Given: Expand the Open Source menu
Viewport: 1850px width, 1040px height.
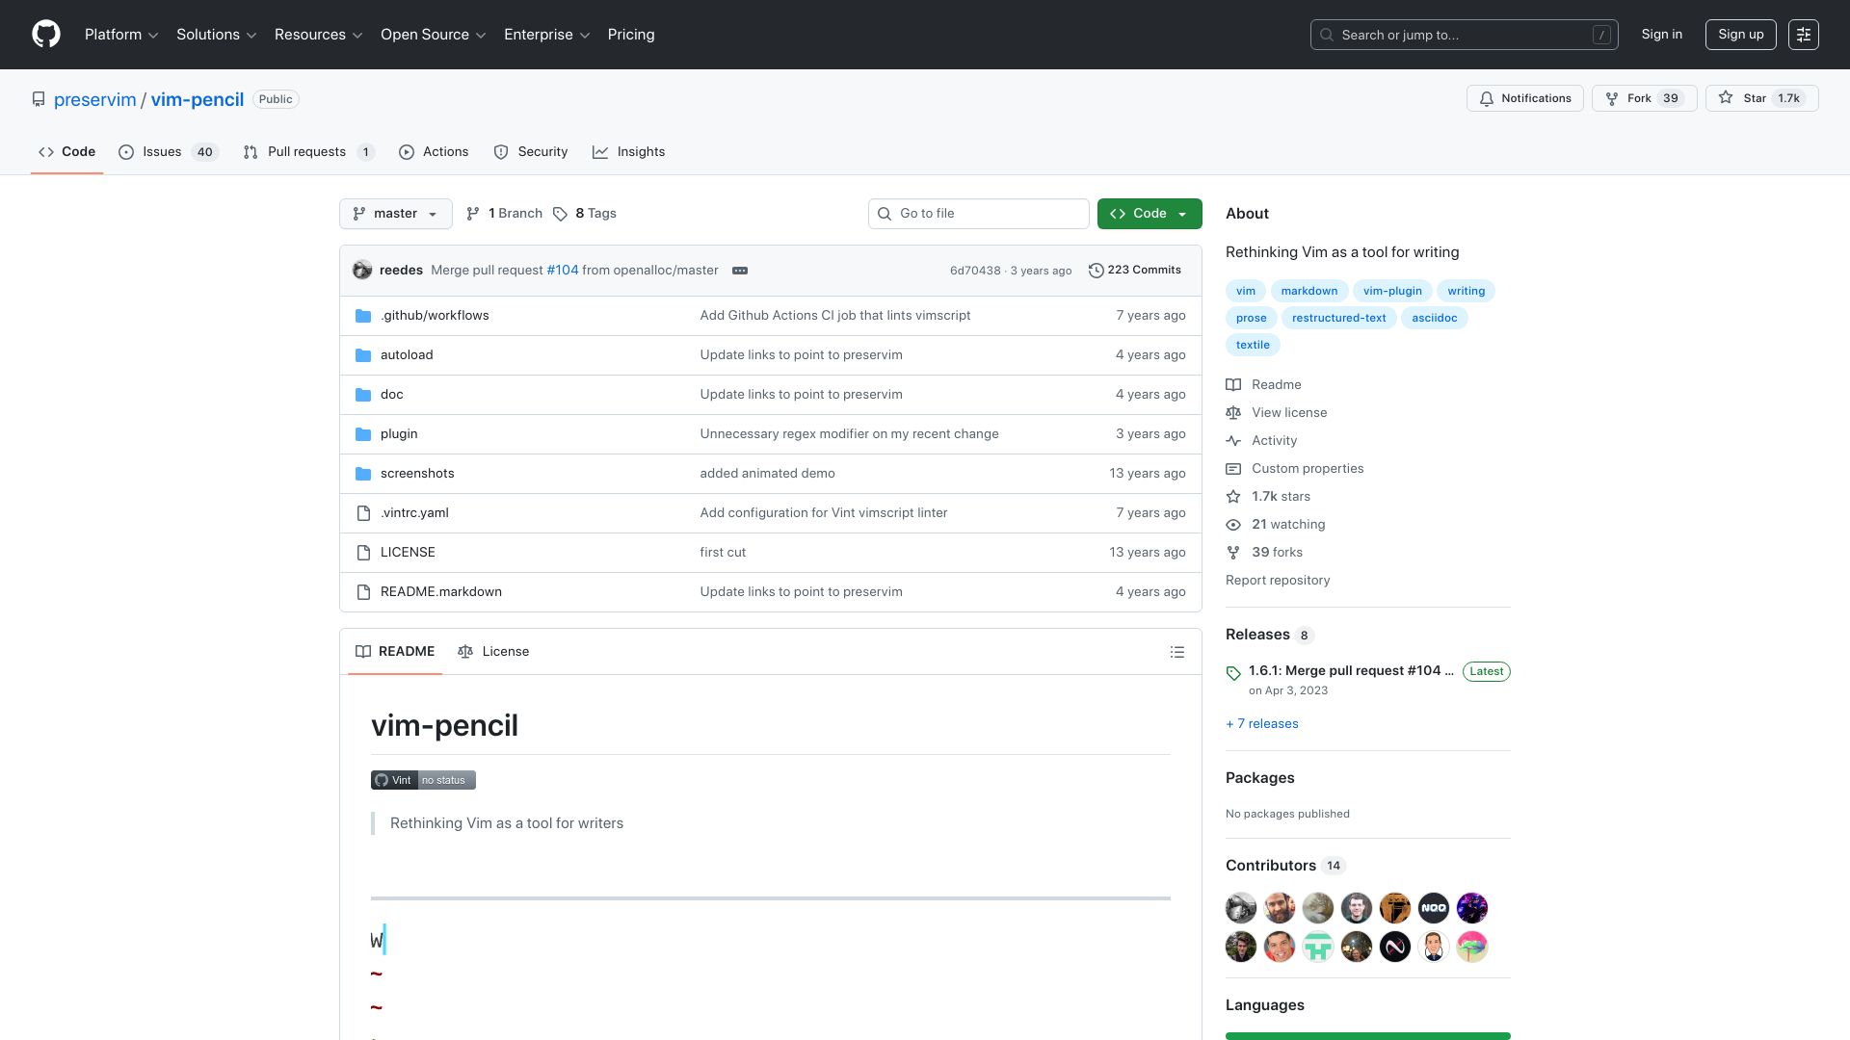Looking at the screenshot, I should pyautogui.click(x=434, y=35).
